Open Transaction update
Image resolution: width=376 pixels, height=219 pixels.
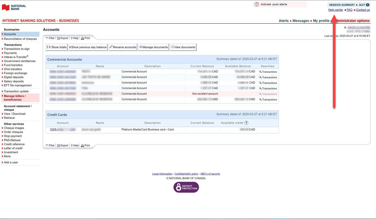point(16,91)
